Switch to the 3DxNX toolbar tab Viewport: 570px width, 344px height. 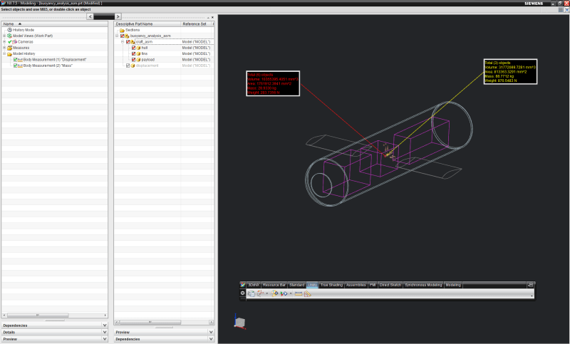point(254,285)
